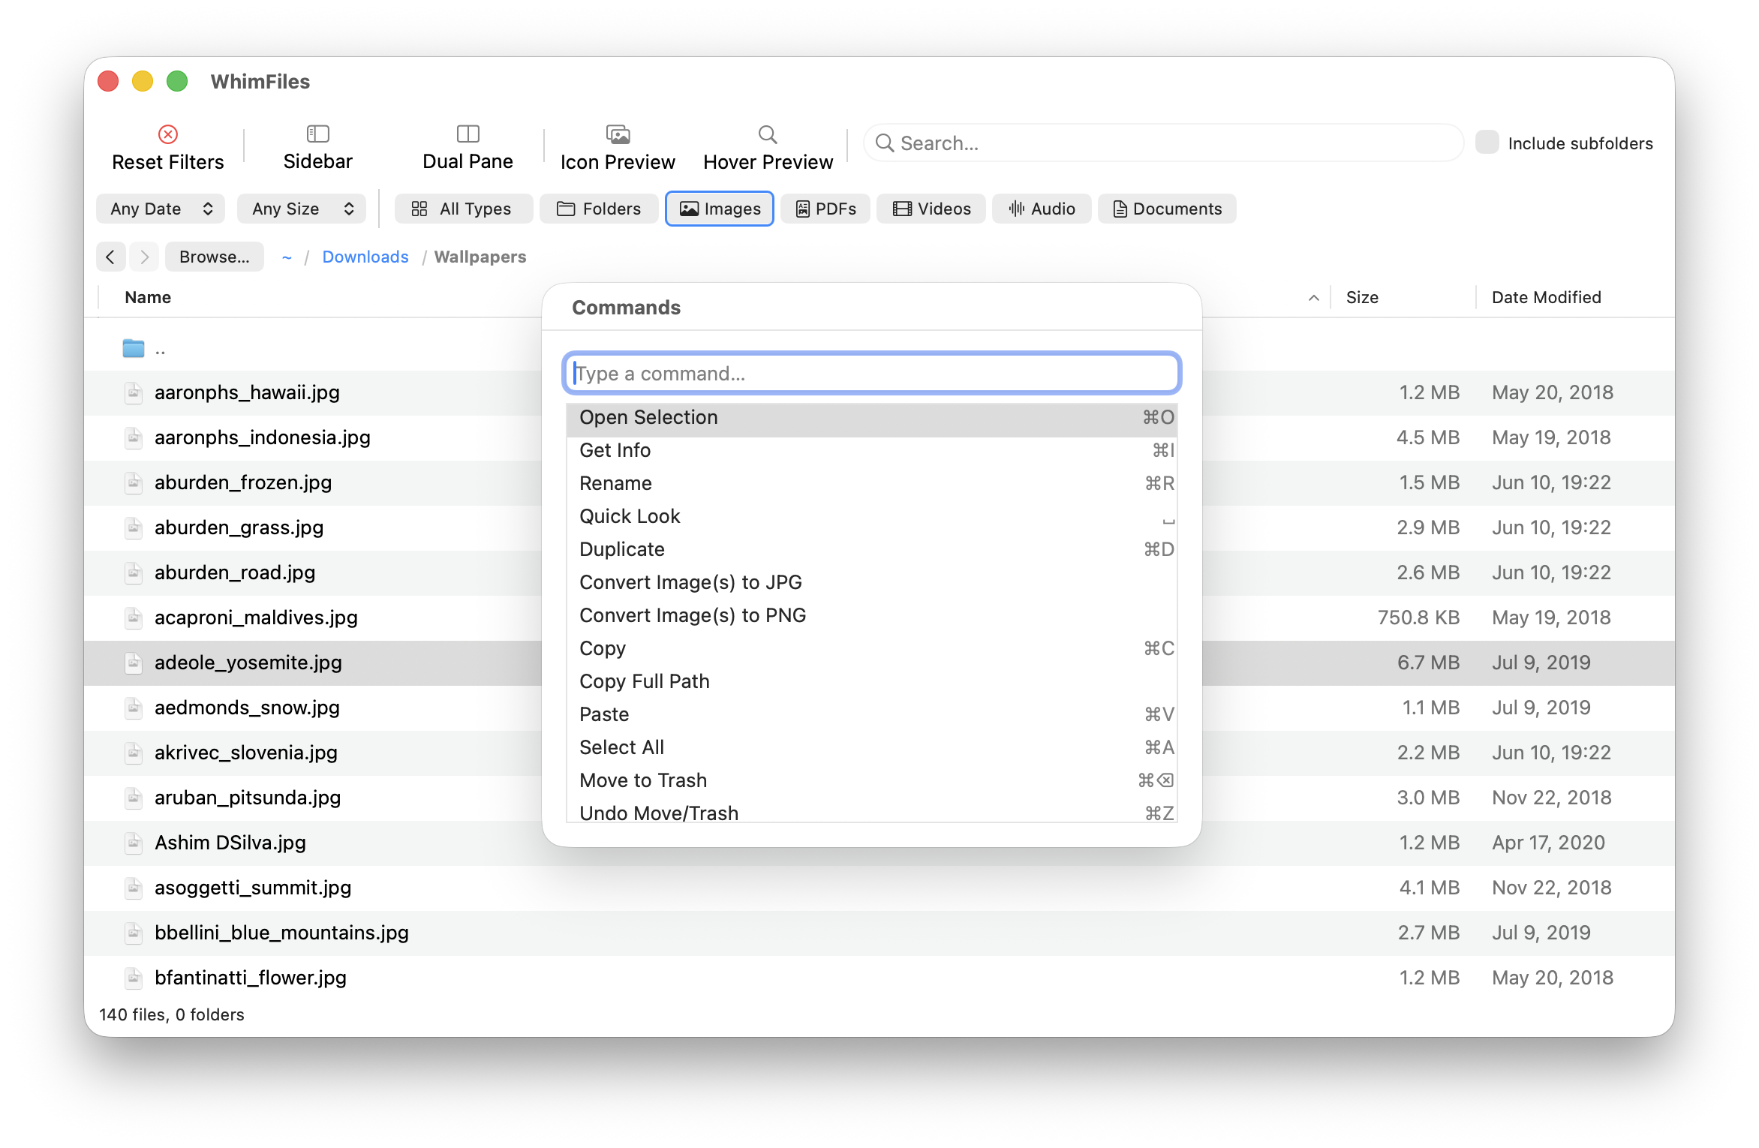Choose Move to Trash command
This screenshot has height=1148, width=1759.
tap(872, 781)
